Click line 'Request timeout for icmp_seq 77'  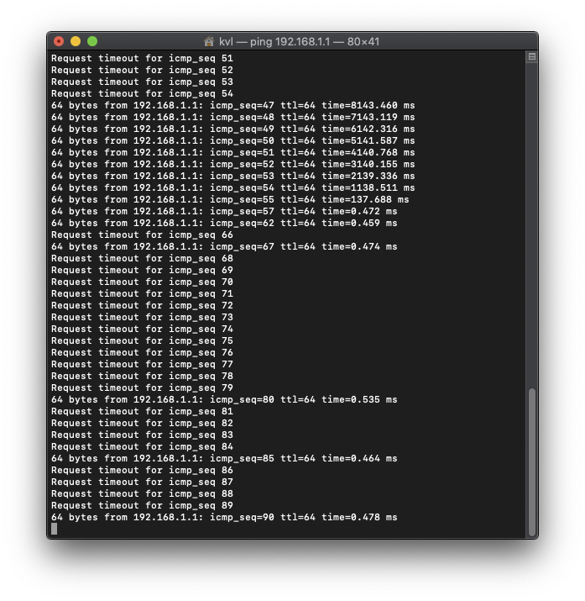click(142, 364)
